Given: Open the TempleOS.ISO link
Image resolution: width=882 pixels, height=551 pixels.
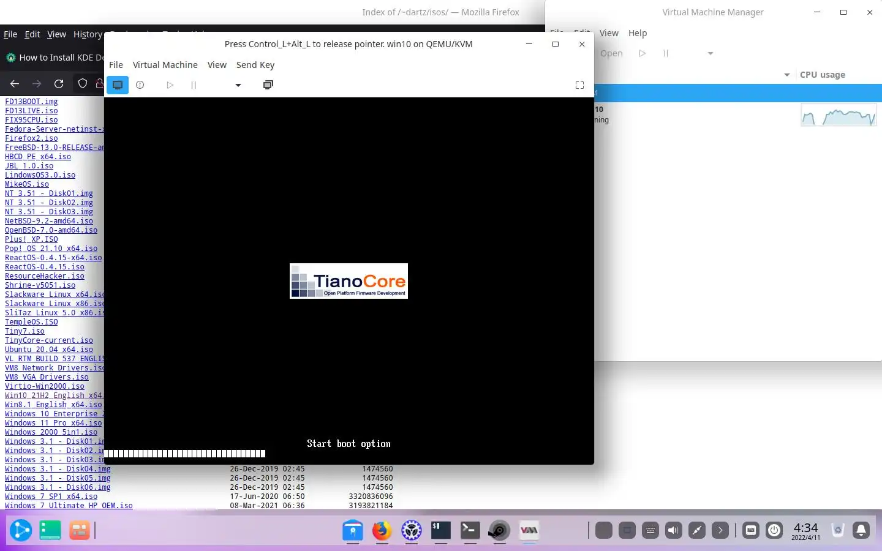Looking at the screenshot, I should coord(31,322).
